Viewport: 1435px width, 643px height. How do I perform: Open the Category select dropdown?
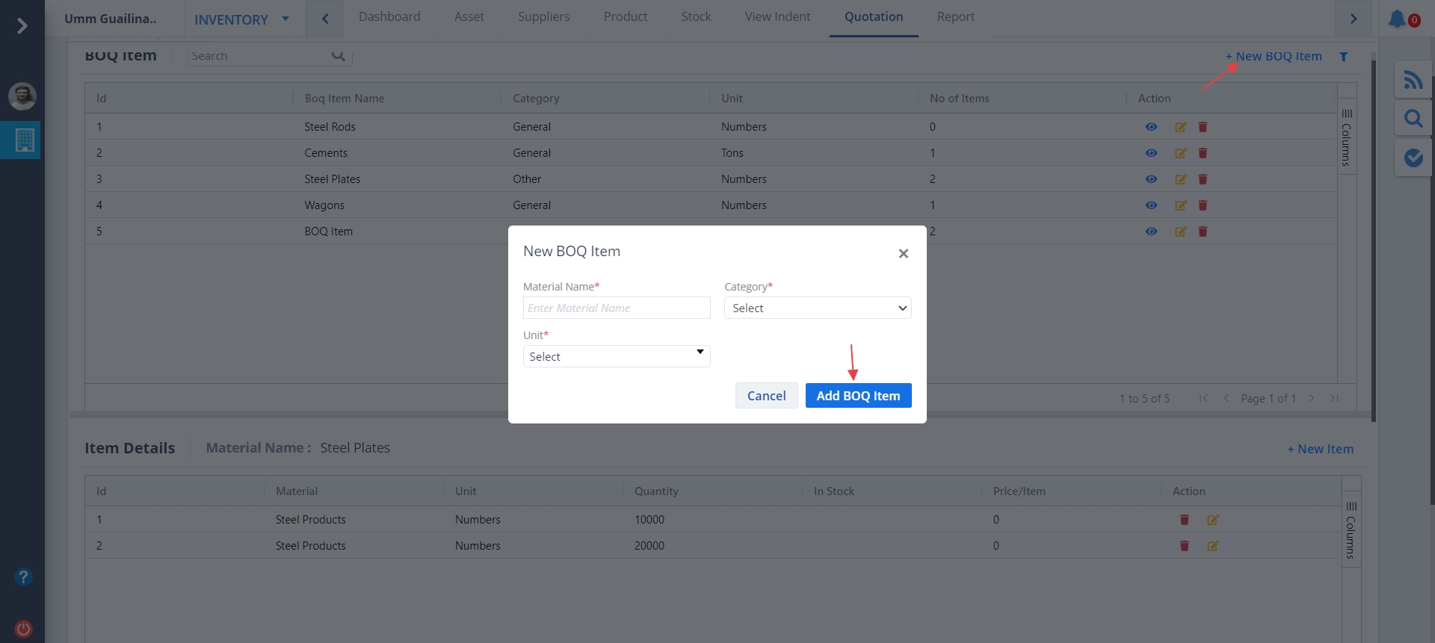(x=817, y=308)
